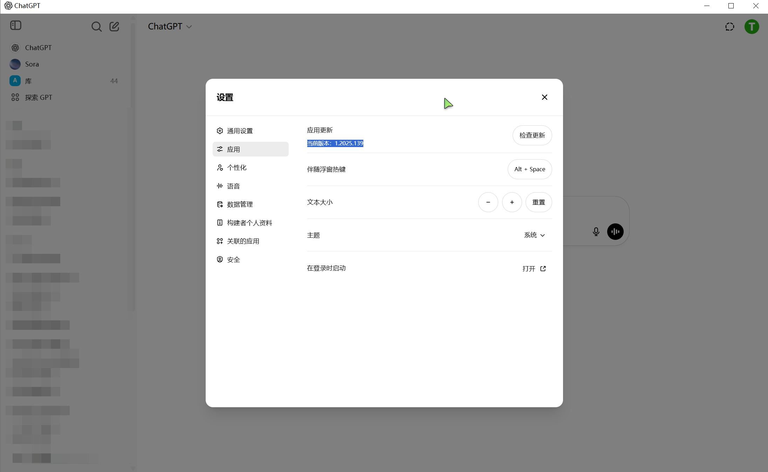Toggle the sidebar panel icon
The height and width of the screenshot is (472, 768).
[x=16, y=25]
